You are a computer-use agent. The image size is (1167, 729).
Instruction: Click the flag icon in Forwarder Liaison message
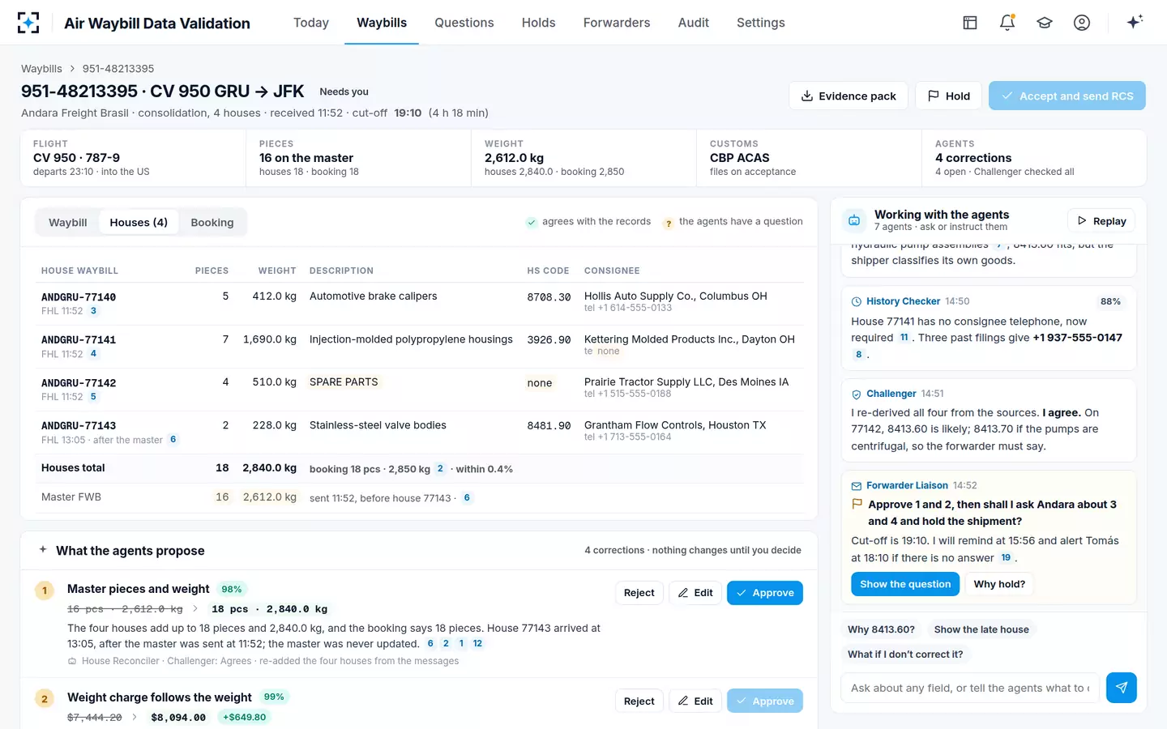tap(857, 504)
